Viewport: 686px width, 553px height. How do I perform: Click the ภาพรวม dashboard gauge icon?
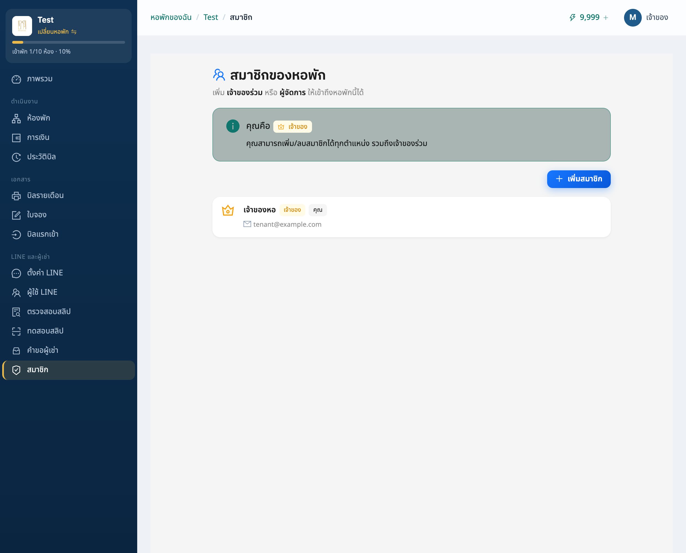point(16,79)
